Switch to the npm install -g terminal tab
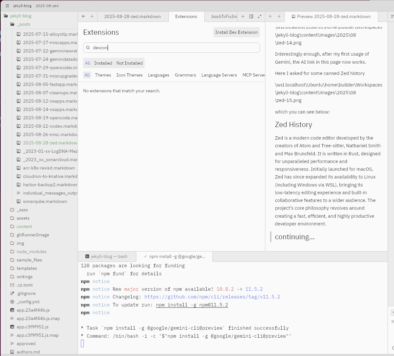 174,256
